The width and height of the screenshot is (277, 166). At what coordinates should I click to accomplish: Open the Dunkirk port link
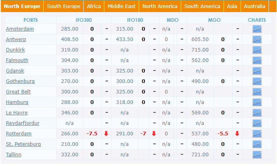(15, 50)
